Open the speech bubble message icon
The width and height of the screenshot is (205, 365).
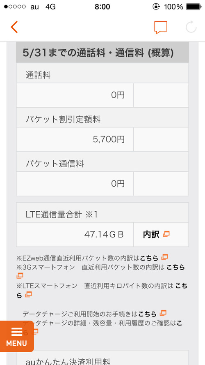click(x=161, y=28)
